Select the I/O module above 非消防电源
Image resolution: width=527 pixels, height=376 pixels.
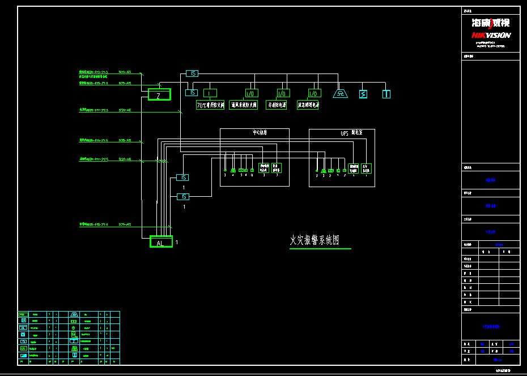282,93
